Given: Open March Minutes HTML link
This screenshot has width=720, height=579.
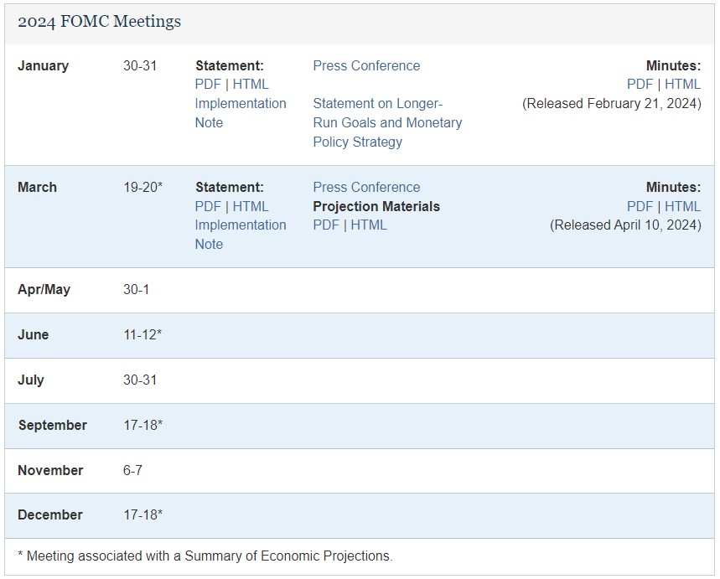Looking at the screenshot, I should point(682,206).
